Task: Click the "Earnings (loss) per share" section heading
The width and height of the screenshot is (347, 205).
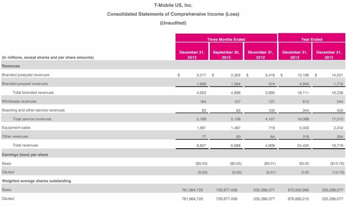Action: pos(25,155)
